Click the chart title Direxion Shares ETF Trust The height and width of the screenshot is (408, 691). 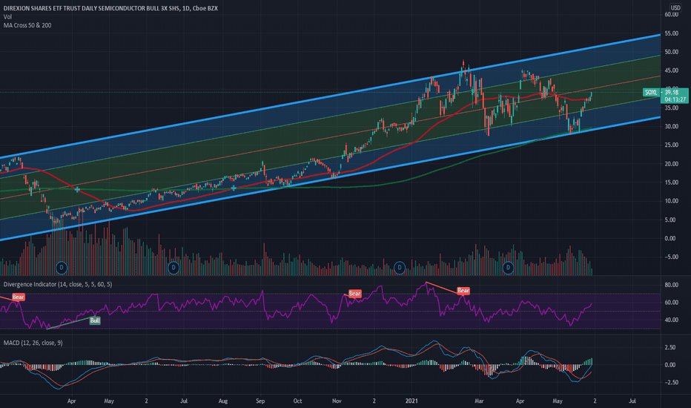coord(110,8)
